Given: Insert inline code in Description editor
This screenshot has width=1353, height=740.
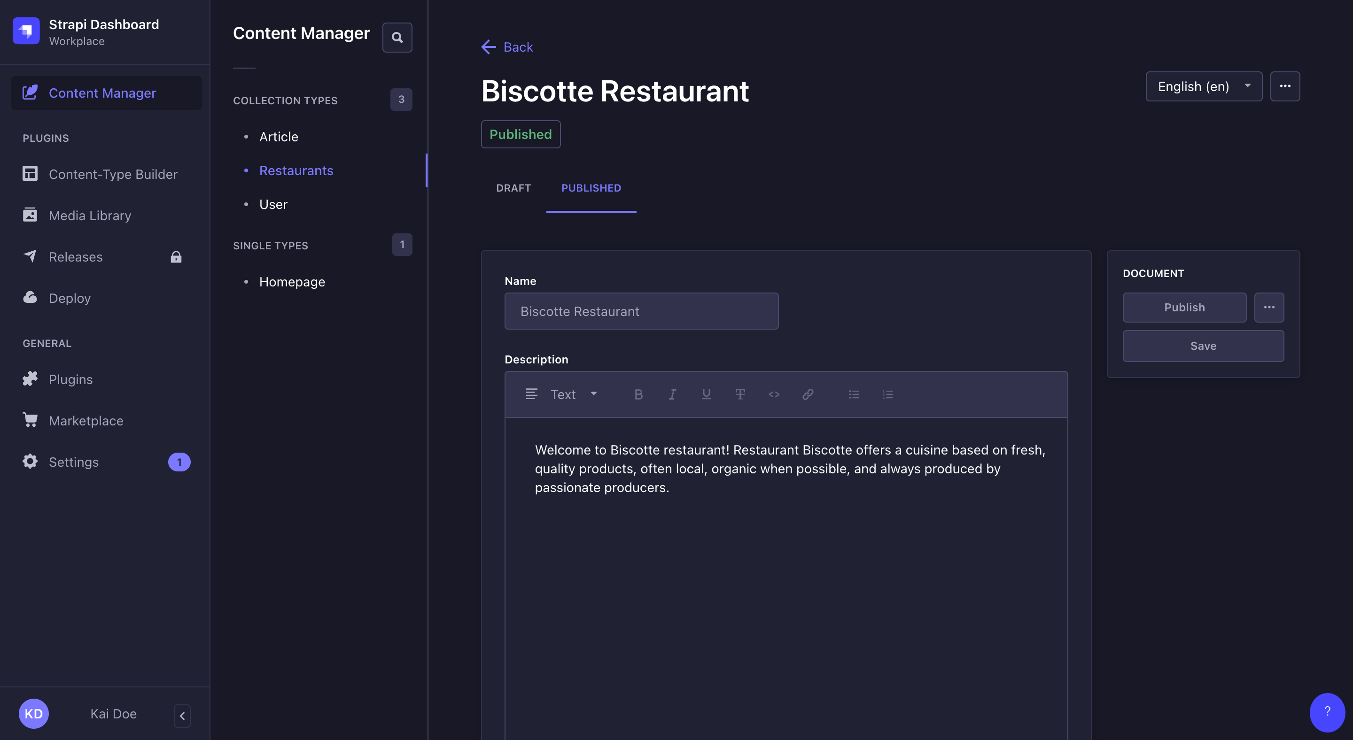Looking at the screenshot, I should pyautogui.click(x=774, y=394).
